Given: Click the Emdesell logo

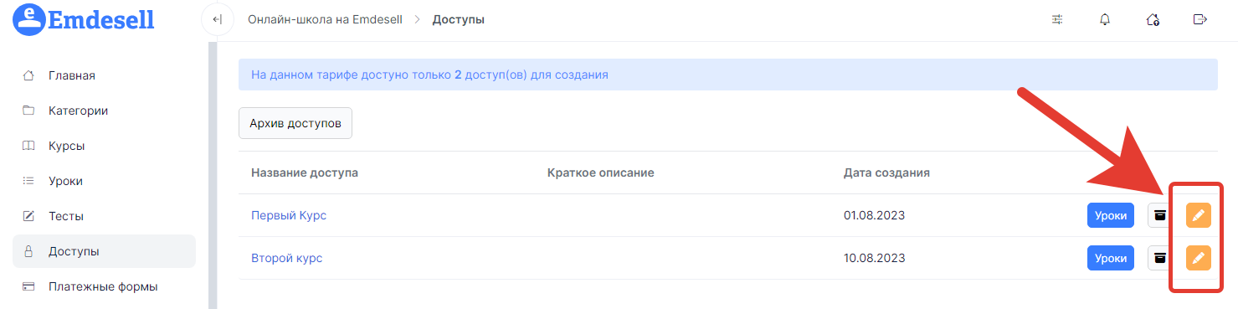Looking at the screenshot, I should click(x=85, y=18).
